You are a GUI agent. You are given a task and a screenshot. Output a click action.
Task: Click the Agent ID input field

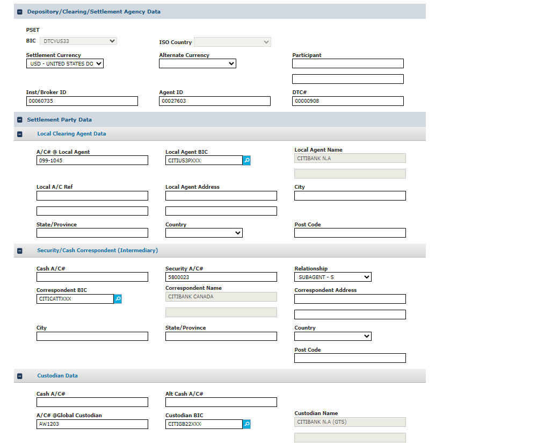tap(214, 101)
